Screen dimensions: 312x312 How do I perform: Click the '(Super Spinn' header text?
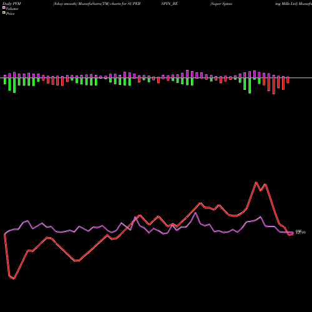[x=221, y=4]
